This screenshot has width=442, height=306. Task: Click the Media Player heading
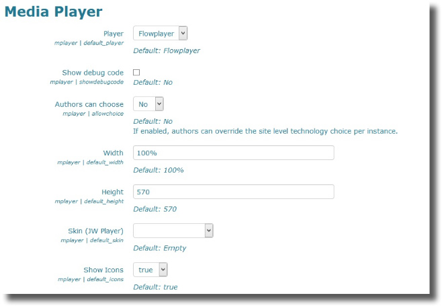coord(54,11)
